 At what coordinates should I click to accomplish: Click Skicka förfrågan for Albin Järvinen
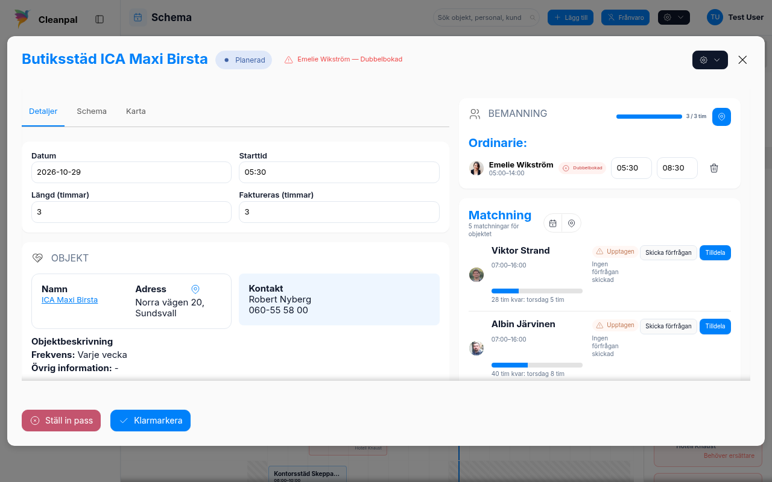pos(668,326)
